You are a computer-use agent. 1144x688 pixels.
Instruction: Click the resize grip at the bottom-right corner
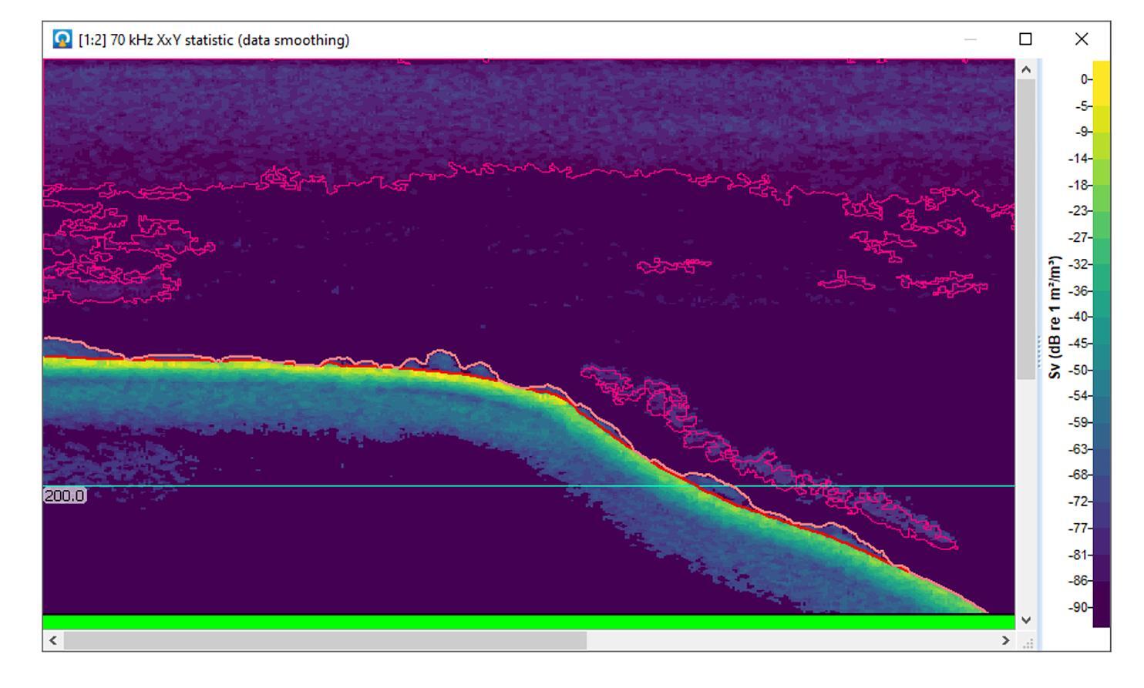pyautogui.click(x=1028, y=644)
